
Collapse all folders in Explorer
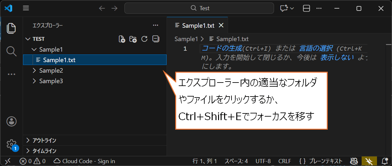[156, 39]
